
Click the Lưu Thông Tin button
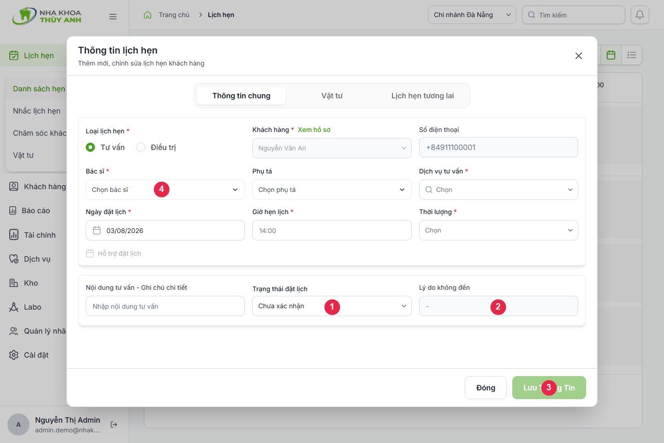tap(549, 388)
